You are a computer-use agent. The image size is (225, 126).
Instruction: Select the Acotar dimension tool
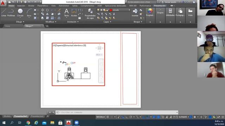[74, 13]
